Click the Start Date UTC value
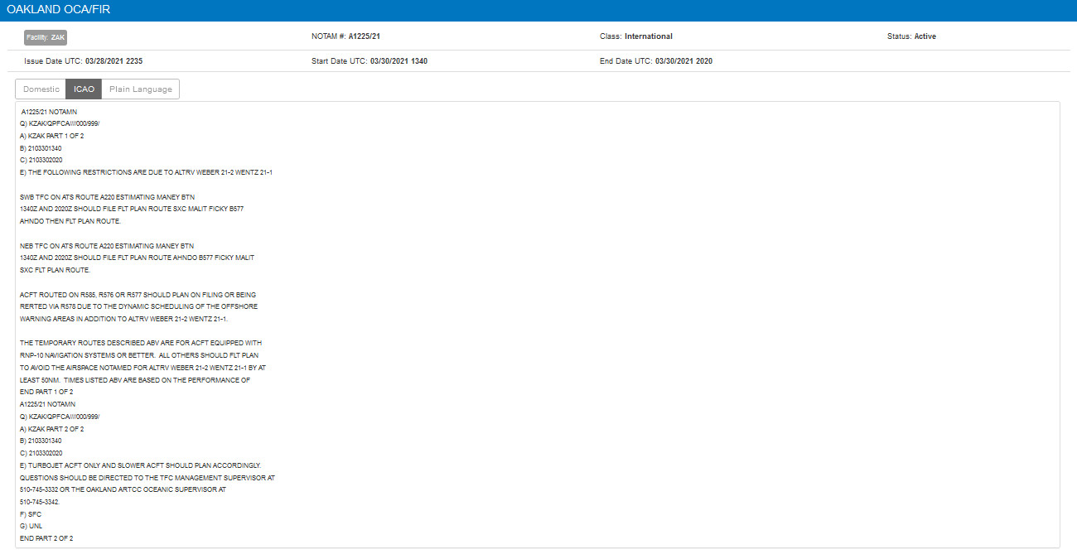This screenshot has width=1077, height=559. point(398,61)
